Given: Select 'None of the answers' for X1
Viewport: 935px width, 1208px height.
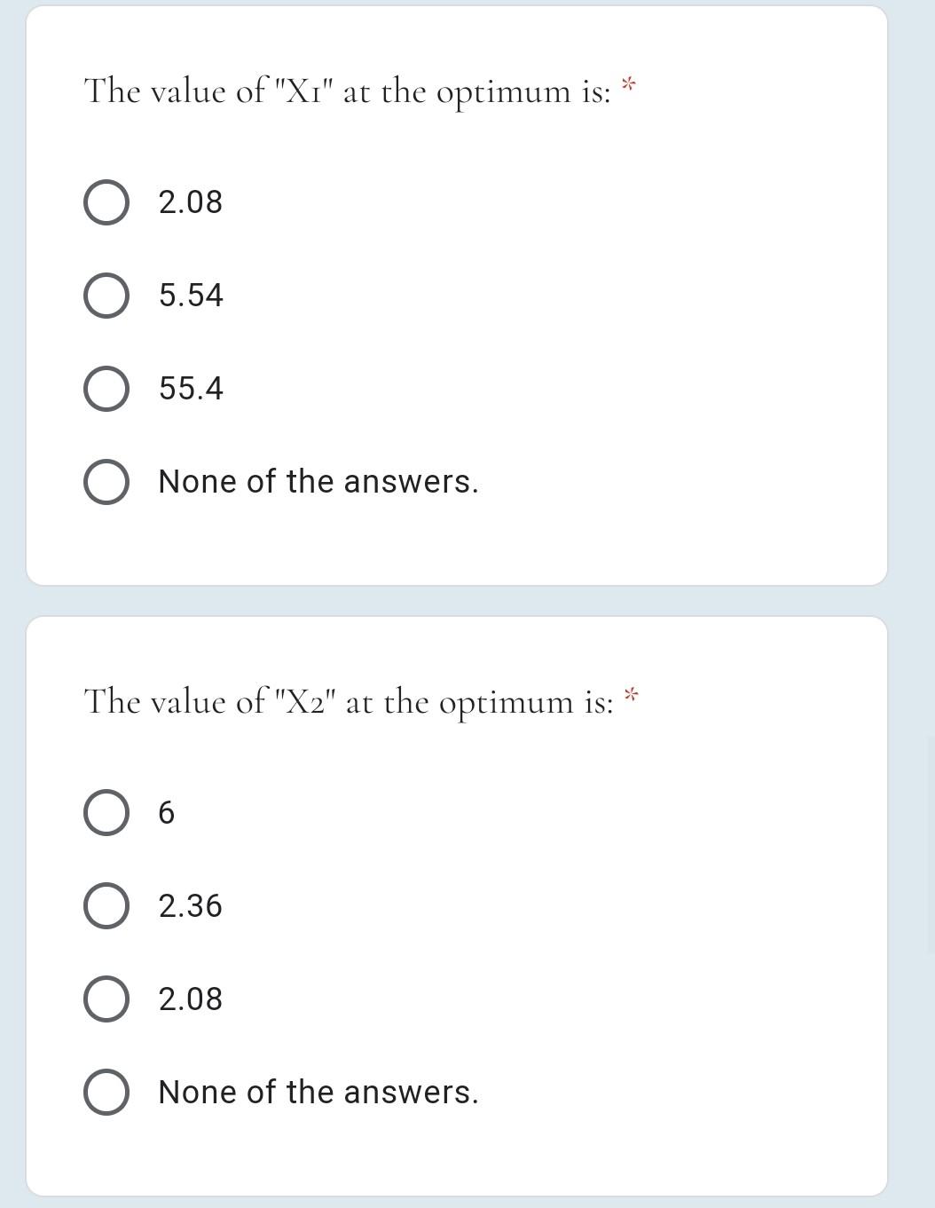Looking at the screenshot, I should (x=106, y=481).
